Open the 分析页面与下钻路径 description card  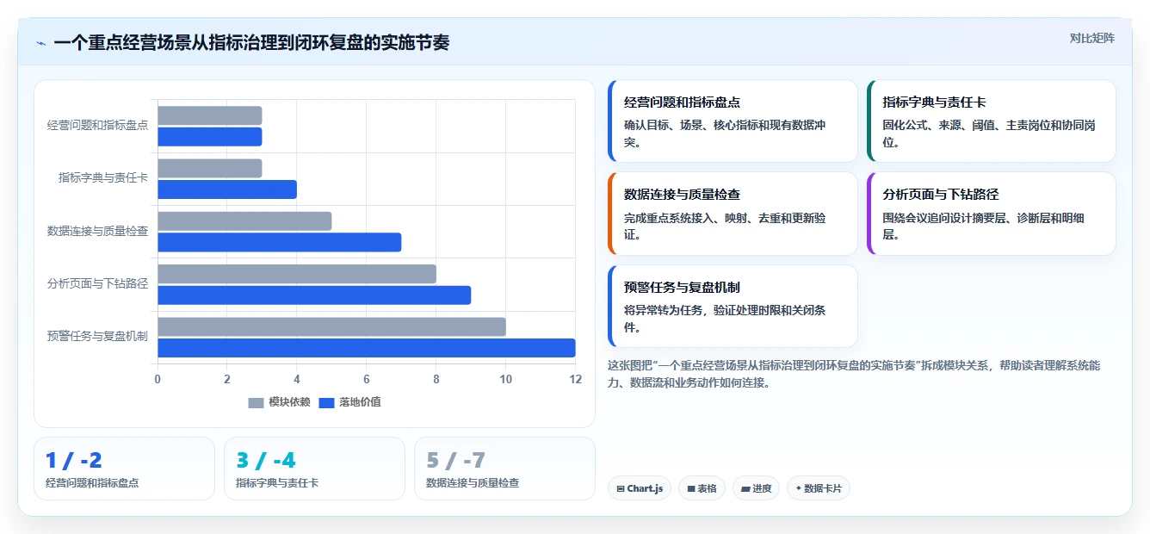pyautogui.click(x=992, y=214)
